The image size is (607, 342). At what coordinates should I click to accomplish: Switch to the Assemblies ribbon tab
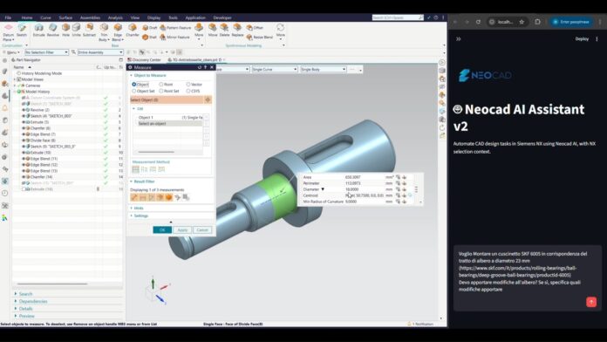[x=90, y=17]
